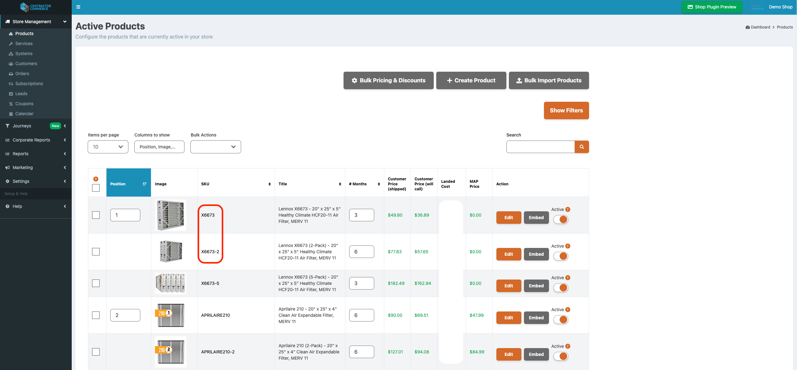Expand Journeys menu
Viewport: 797px width, 370px height.
point(36,126)
